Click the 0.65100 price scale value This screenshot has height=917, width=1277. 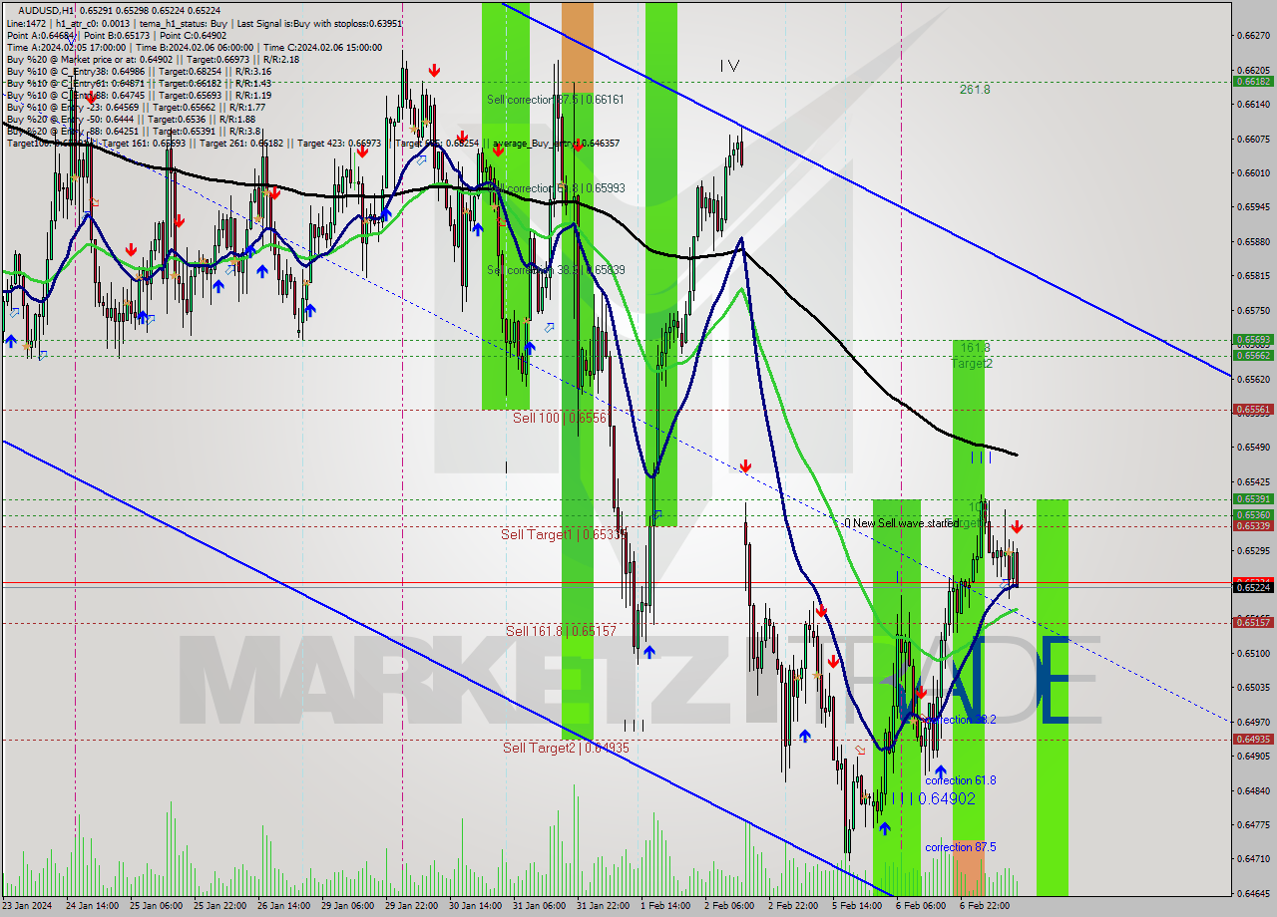pos(1253,653)
